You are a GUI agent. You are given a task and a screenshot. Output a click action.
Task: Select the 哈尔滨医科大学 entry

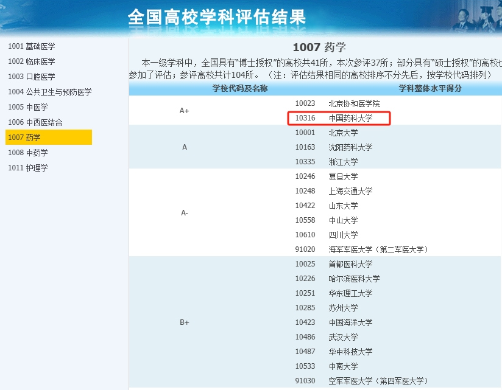point(354,279)
